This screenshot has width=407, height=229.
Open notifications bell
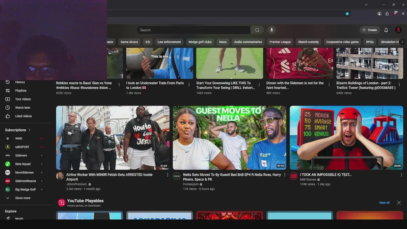[386, 30]
